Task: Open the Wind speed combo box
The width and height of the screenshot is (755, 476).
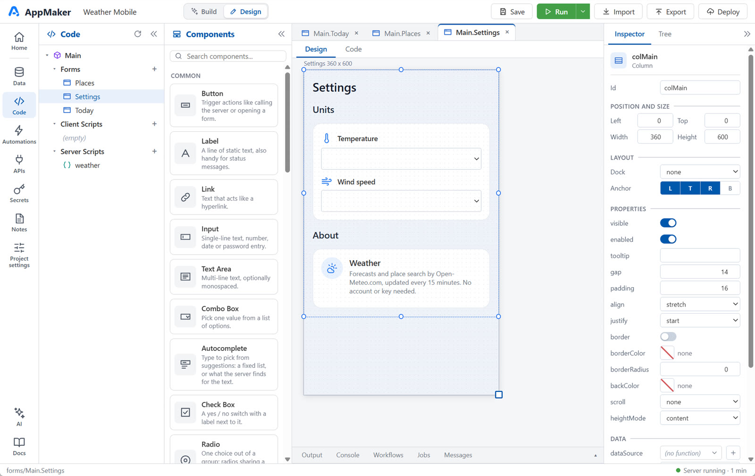Action: coord(401,201)
